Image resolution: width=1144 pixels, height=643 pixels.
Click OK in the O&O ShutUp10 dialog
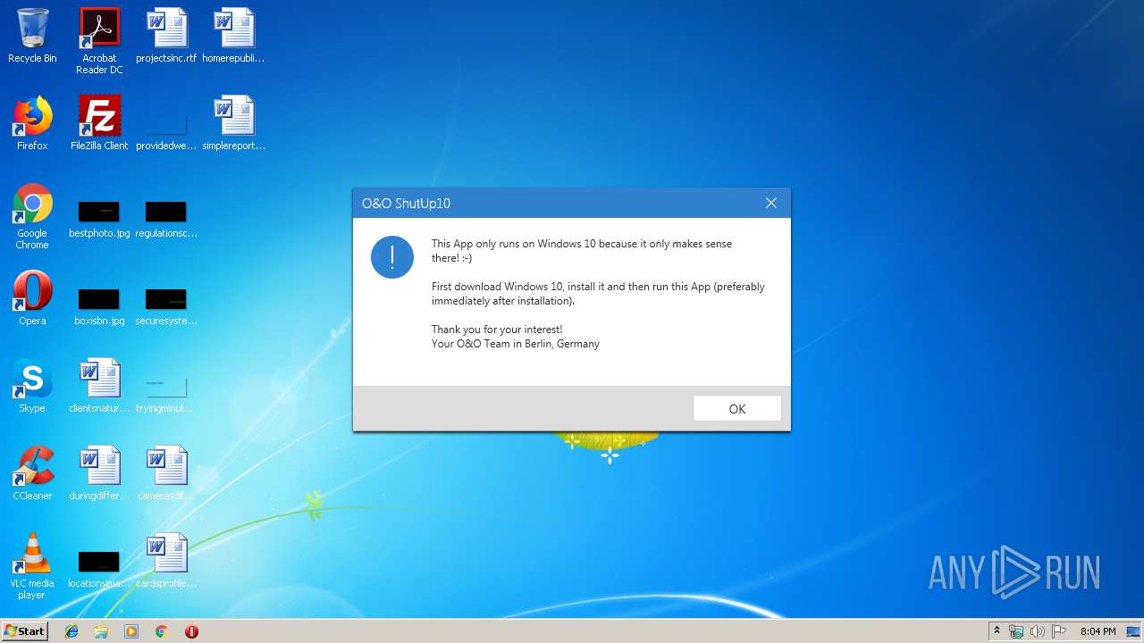pyautogui.click(x=736, y=408)
